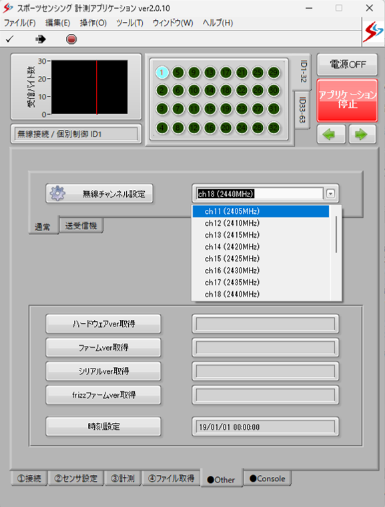Click the 受信バイト数 graph area
The image size is (385, 507).
(x=89, y=87)
